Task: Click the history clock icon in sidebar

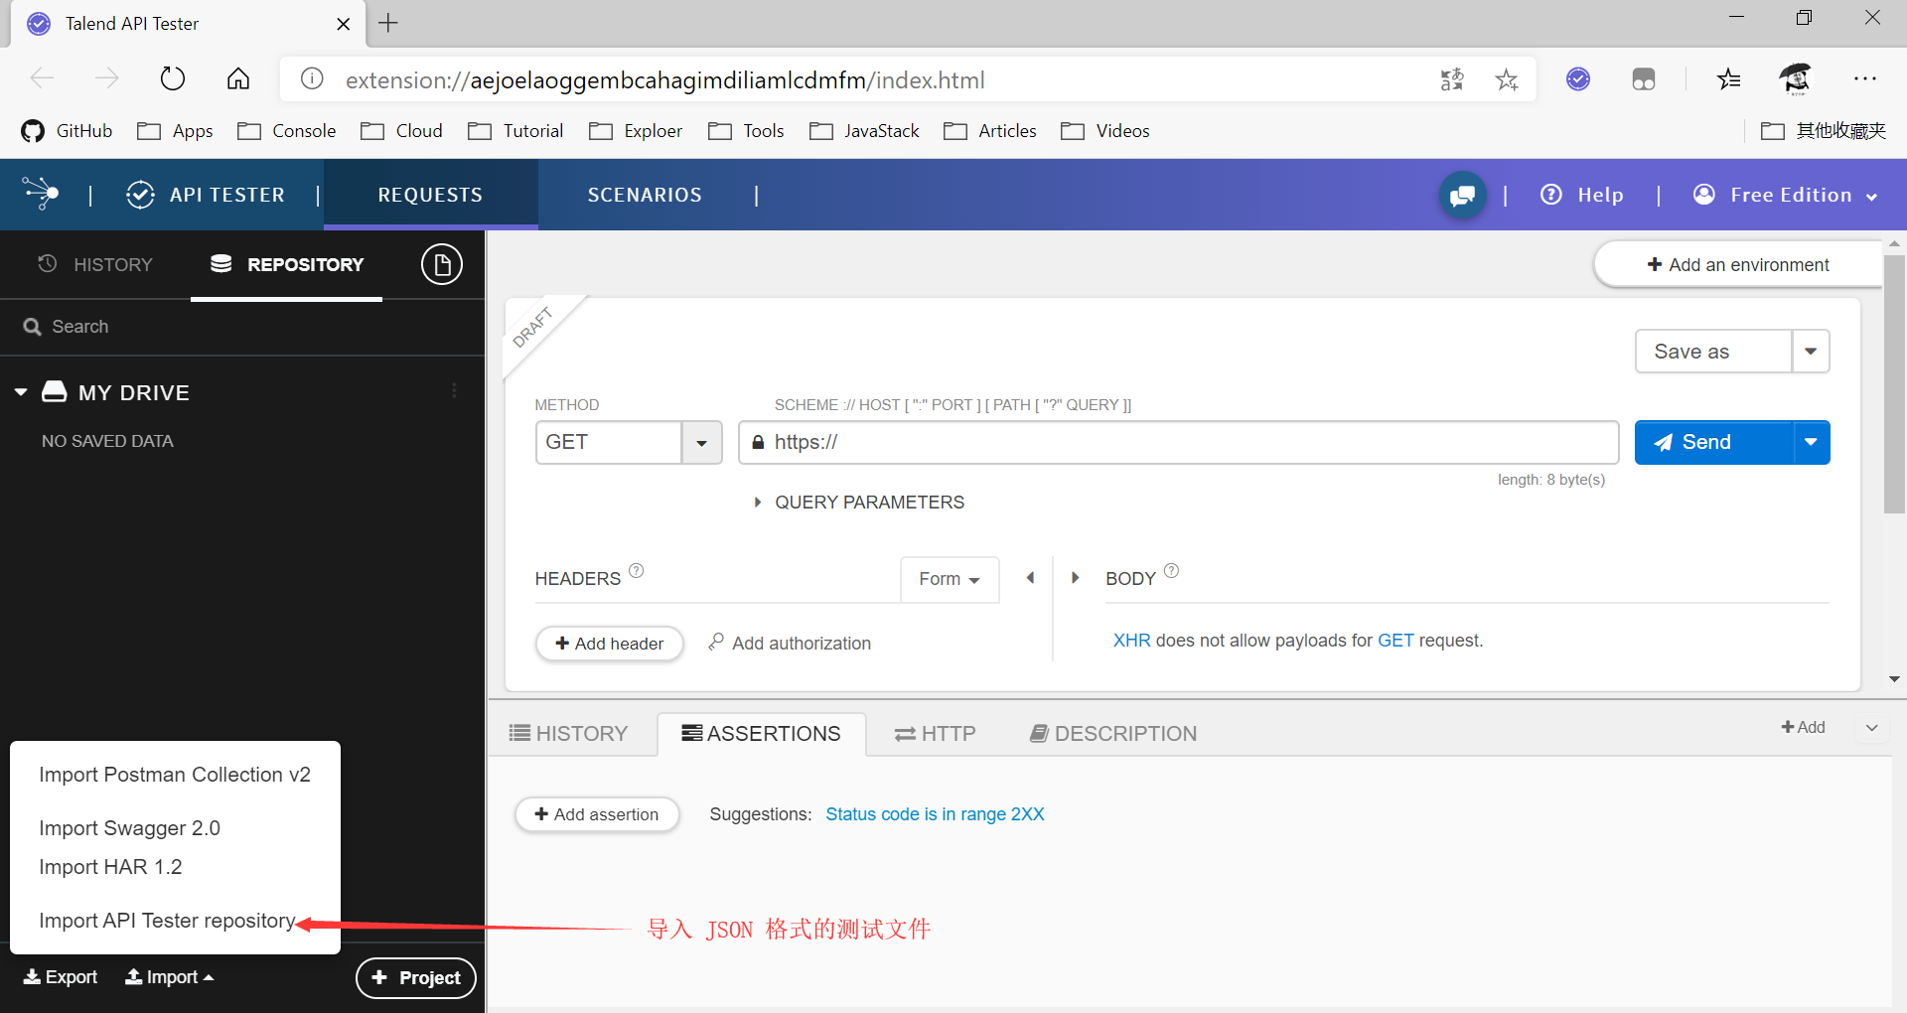Action: click(45, 263)
